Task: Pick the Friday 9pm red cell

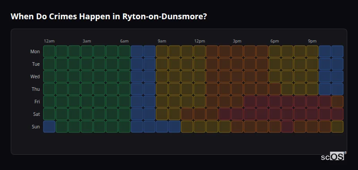Action: 312,102
